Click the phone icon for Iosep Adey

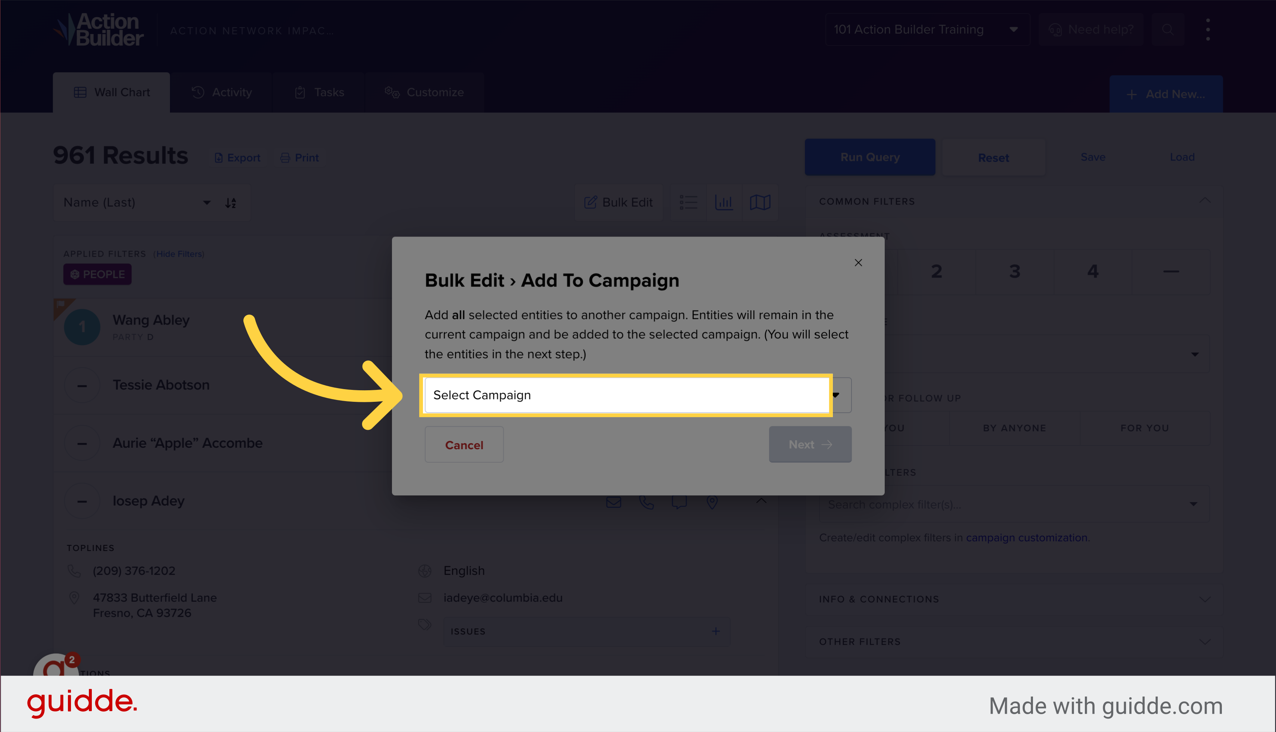tap(646, 502)
